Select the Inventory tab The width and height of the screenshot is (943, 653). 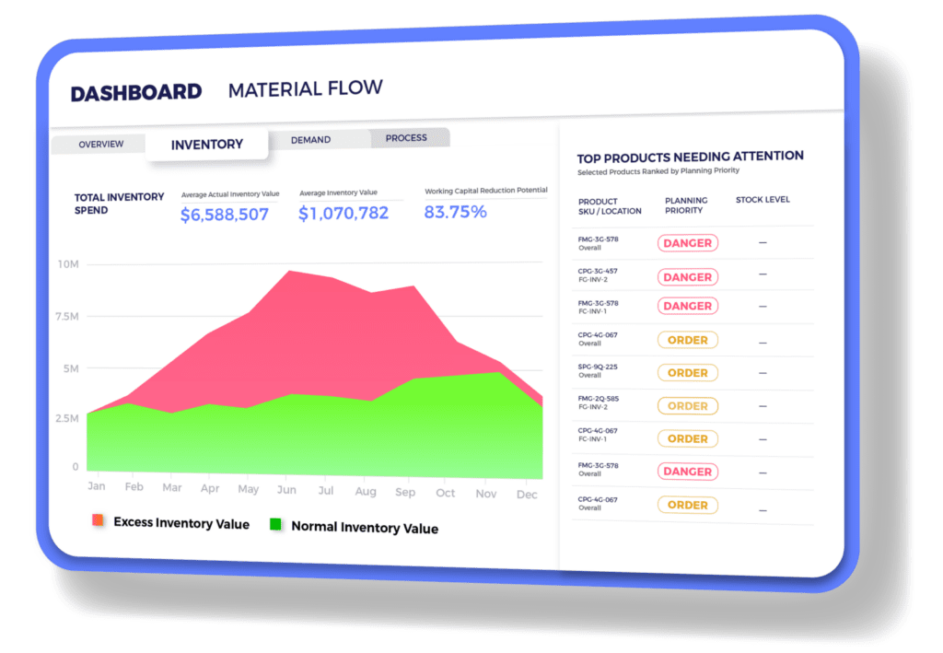(x=207, y=145)
